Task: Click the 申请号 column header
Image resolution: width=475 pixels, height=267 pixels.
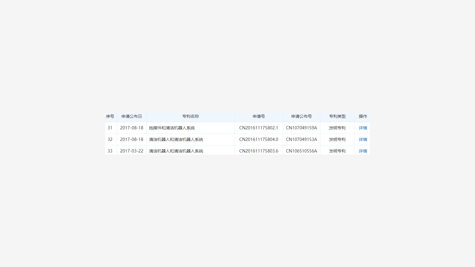Action: click(x=259, y=116)
